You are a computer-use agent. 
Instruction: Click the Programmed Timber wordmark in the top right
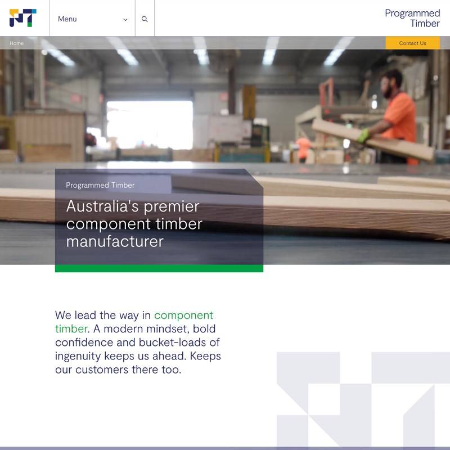pos(412,18)
